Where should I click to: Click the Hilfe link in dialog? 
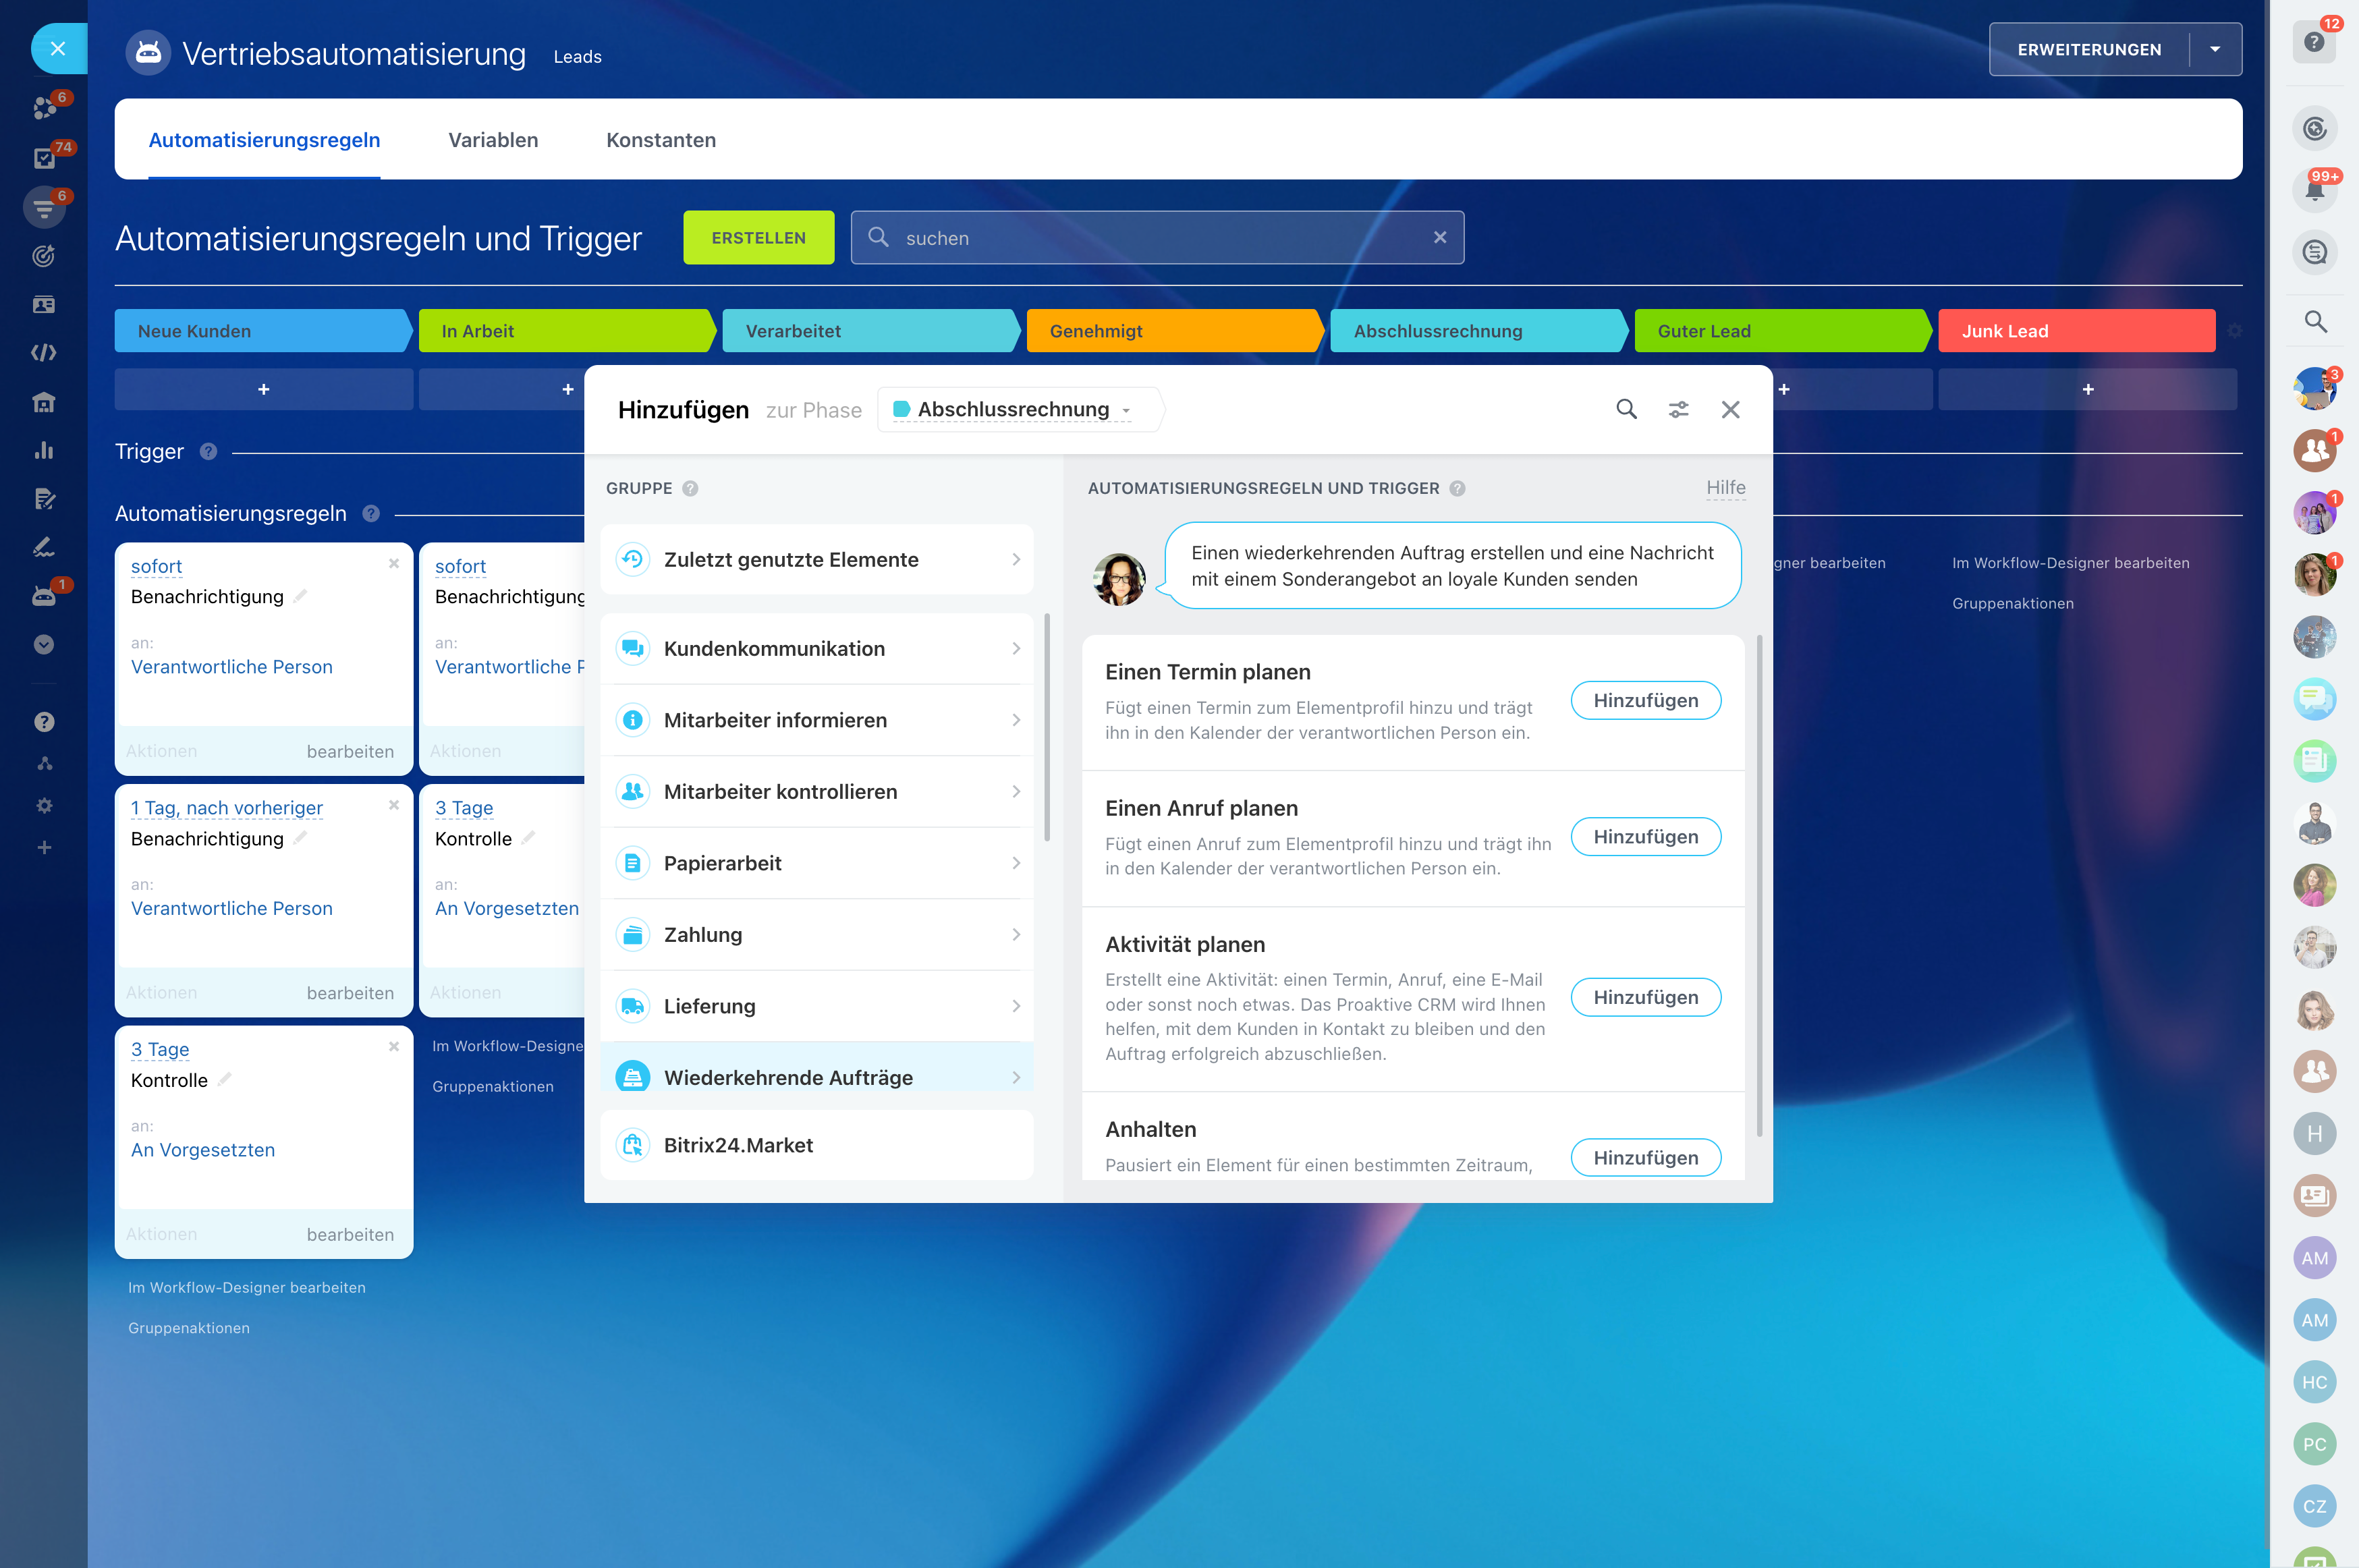click(x=1725, y=488)
